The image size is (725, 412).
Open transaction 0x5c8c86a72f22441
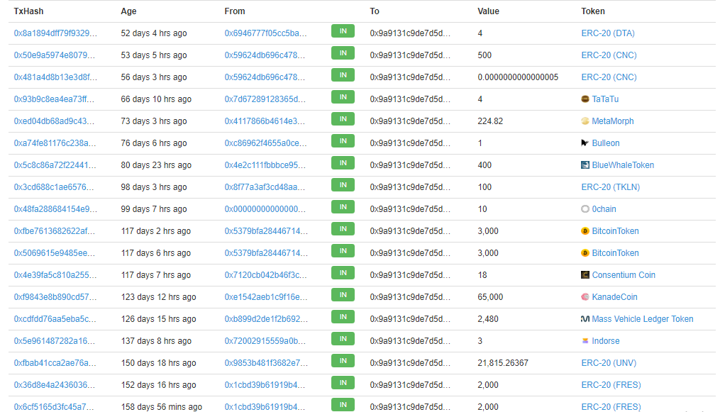pyautogui.click(x=55, y=165)
